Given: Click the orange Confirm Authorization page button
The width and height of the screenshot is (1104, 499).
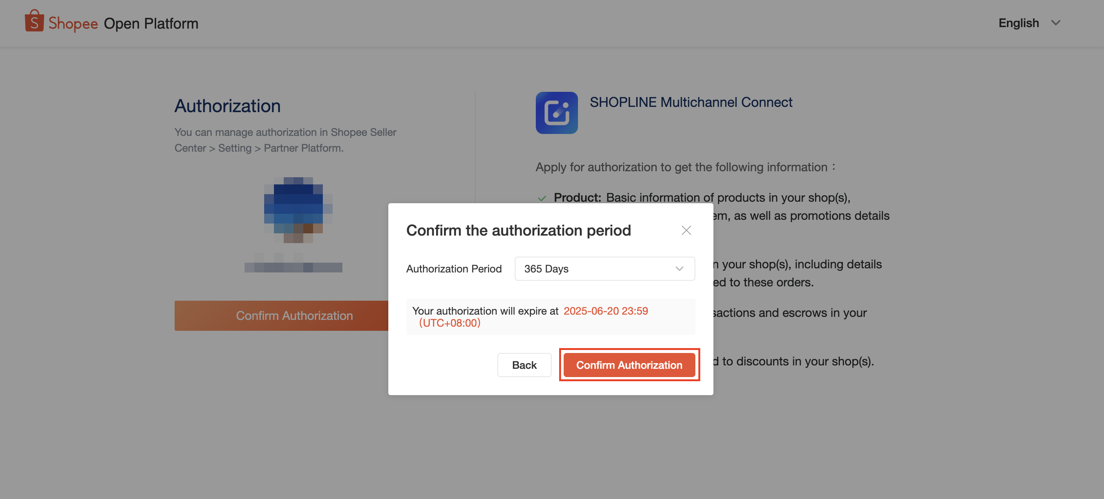Looking at the screenshot, I should (281, 315).
